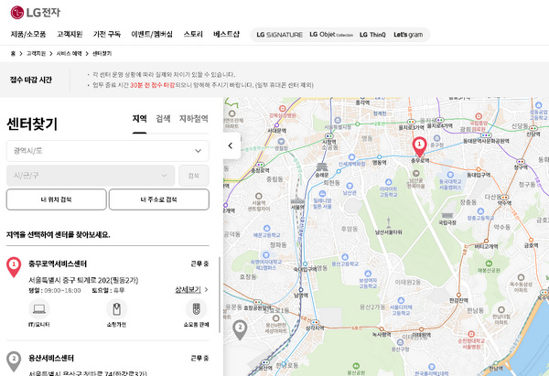Collapse the side panel with arrow button

[231, 145]
